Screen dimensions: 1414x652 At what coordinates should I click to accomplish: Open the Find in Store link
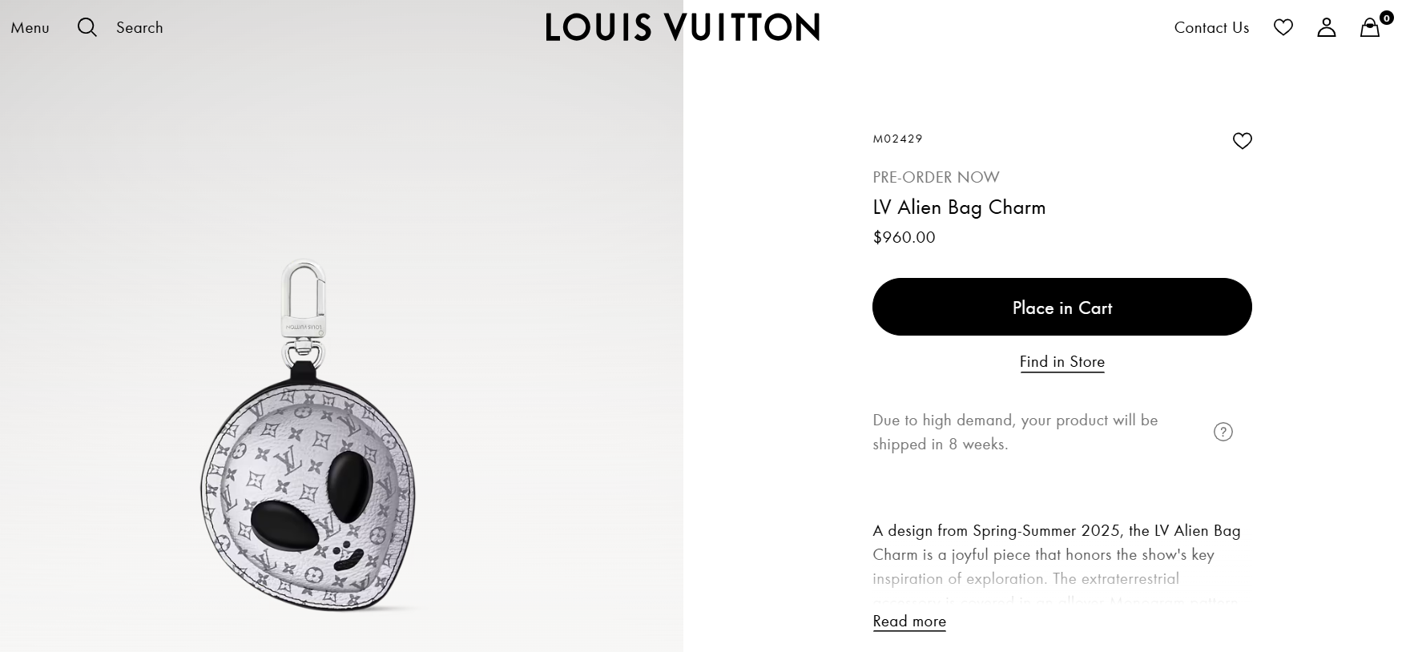coord(1062,362)
